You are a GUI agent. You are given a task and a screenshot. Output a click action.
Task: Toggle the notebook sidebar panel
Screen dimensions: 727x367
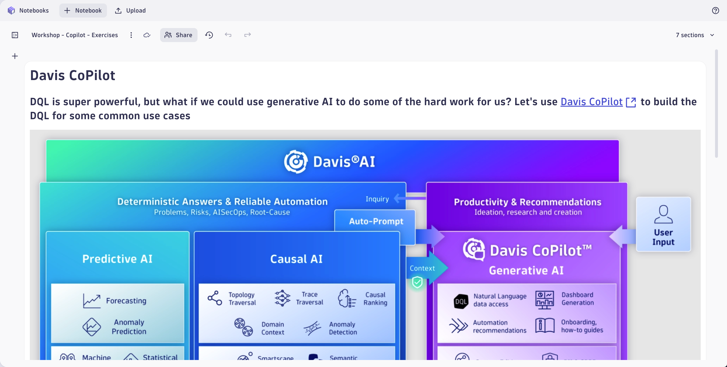coord(15,35)
